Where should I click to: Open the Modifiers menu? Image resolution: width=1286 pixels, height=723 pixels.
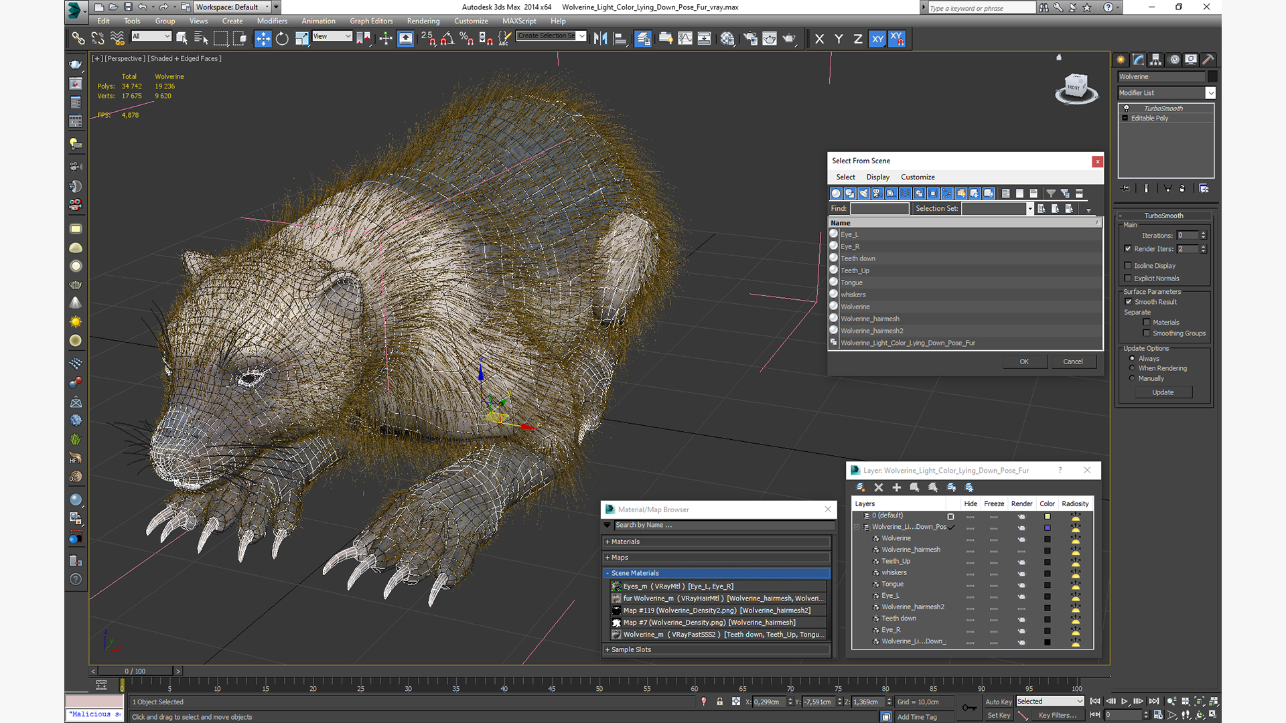(x=271, y=21)
